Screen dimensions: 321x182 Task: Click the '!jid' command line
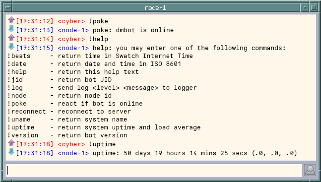click(60, 80)
